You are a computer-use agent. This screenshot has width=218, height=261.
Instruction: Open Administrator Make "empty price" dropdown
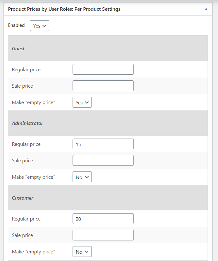click(x=82, y=177)
